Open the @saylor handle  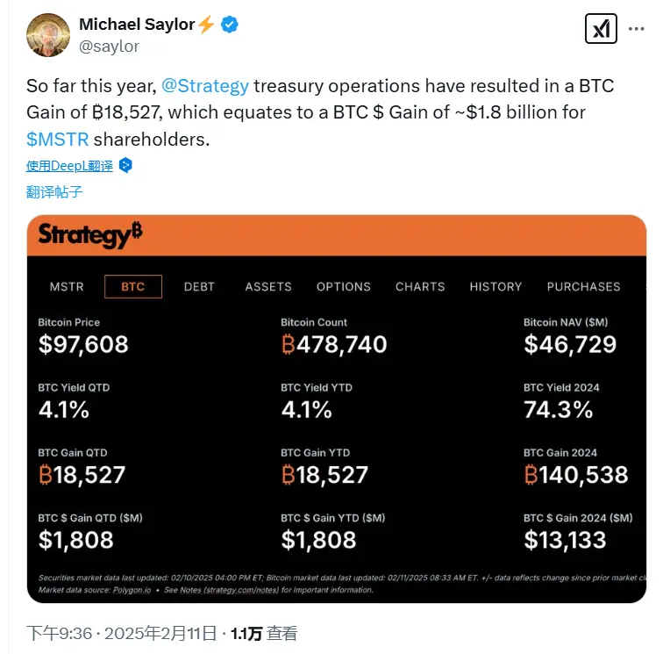[x=109, y=47]
